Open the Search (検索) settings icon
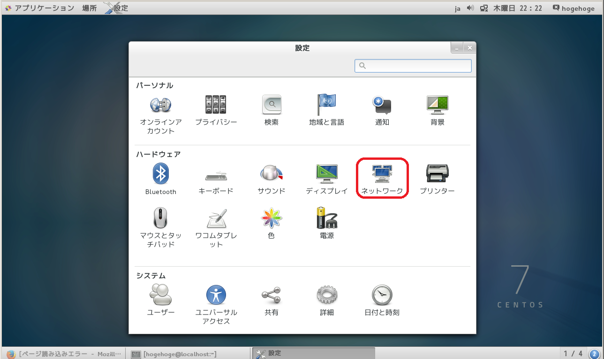 point(272,110)
